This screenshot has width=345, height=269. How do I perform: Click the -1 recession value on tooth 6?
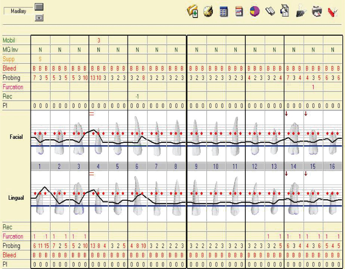(x=137, y=96)
